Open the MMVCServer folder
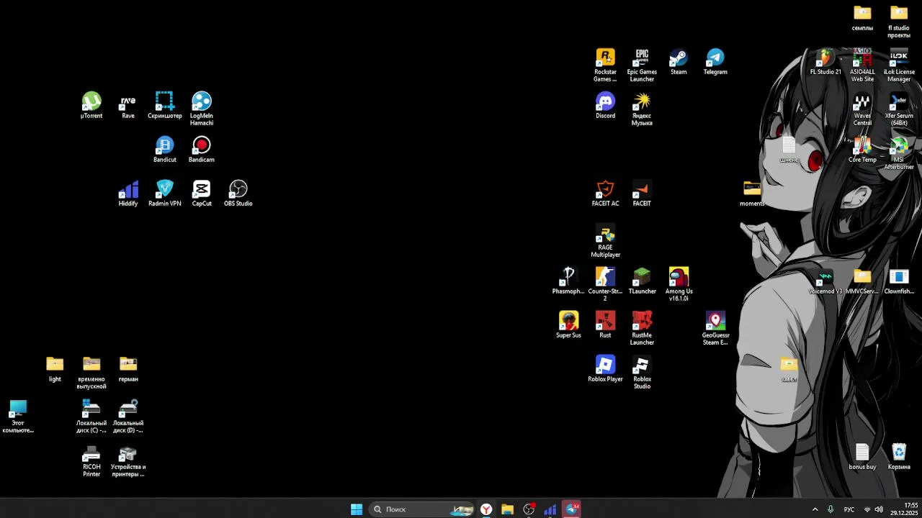 pos(862,281)
